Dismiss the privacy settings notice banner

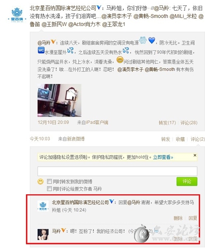tap(195, 155)
